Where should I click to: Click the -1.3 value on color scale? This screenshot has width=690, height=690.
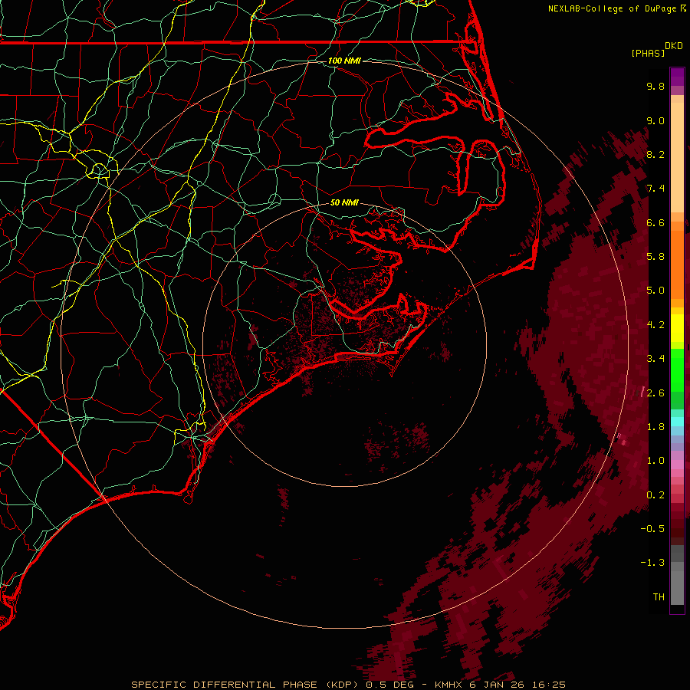coord(652,563)
